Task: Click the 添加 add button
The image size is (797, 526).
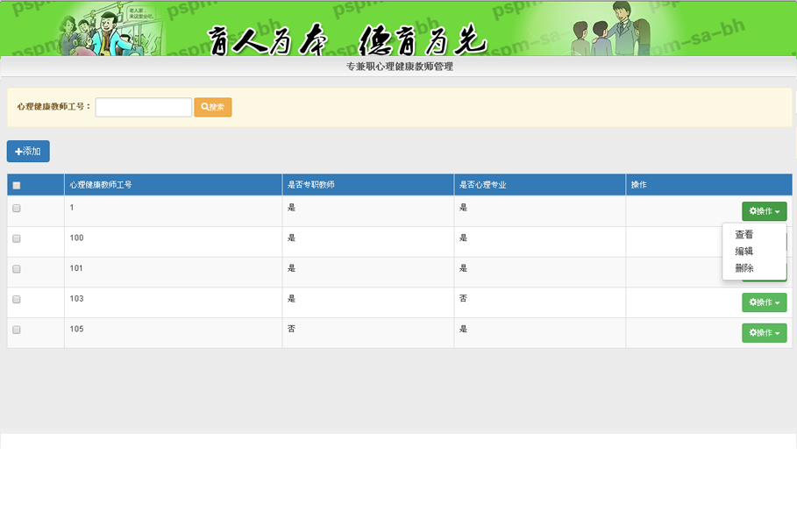Action: coord(28,152)
